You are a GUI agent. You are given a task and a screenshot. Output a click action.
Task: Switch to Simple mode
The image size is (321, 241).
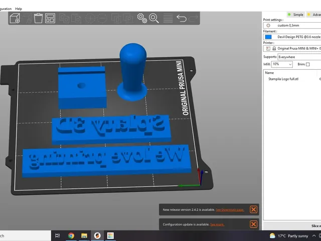click(295, 15)
